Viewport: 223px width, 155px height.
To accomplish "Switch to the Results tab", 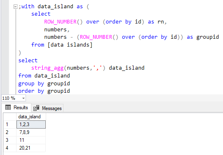I will point(16,108).
